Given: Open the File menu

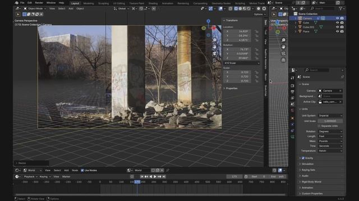Looking at the screenshot, I should tap(22, 3).
